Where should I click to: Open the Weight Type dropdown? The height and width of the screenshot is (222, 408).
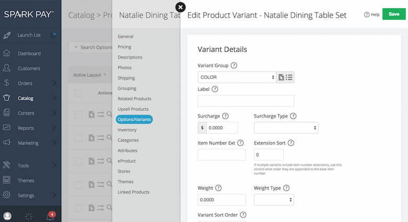[274, 200]
